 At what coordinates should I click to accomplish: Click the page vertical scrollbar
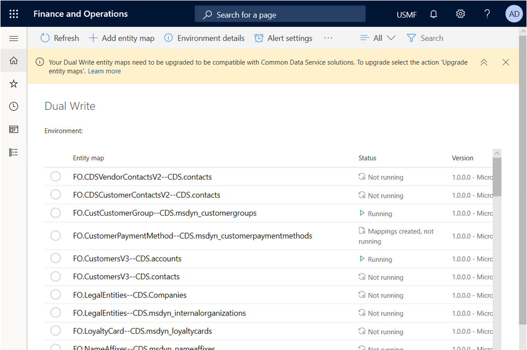tap(522, 180)
